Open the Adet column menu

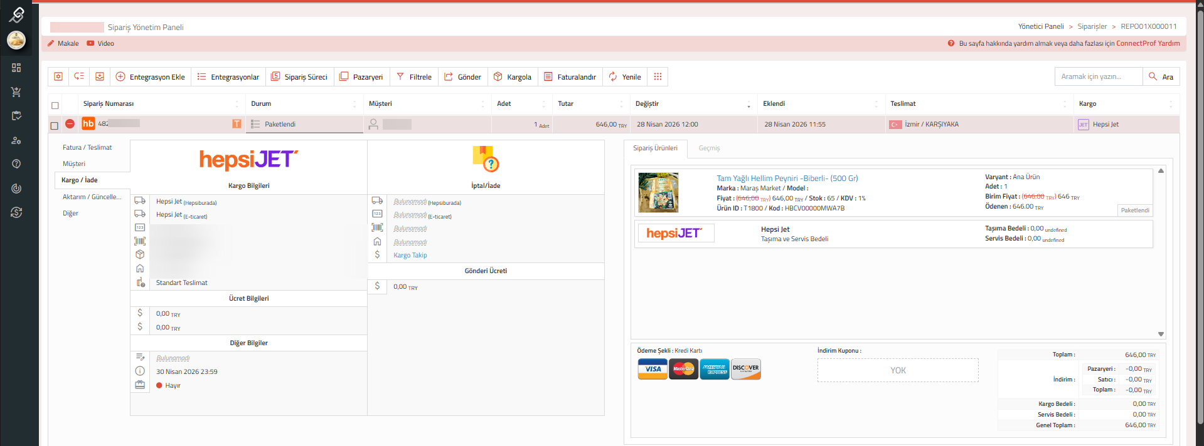pyautogui.click(x=544, y=104)
